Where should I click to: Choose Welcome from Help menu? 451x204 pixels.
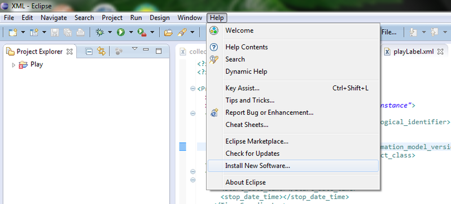293,30
